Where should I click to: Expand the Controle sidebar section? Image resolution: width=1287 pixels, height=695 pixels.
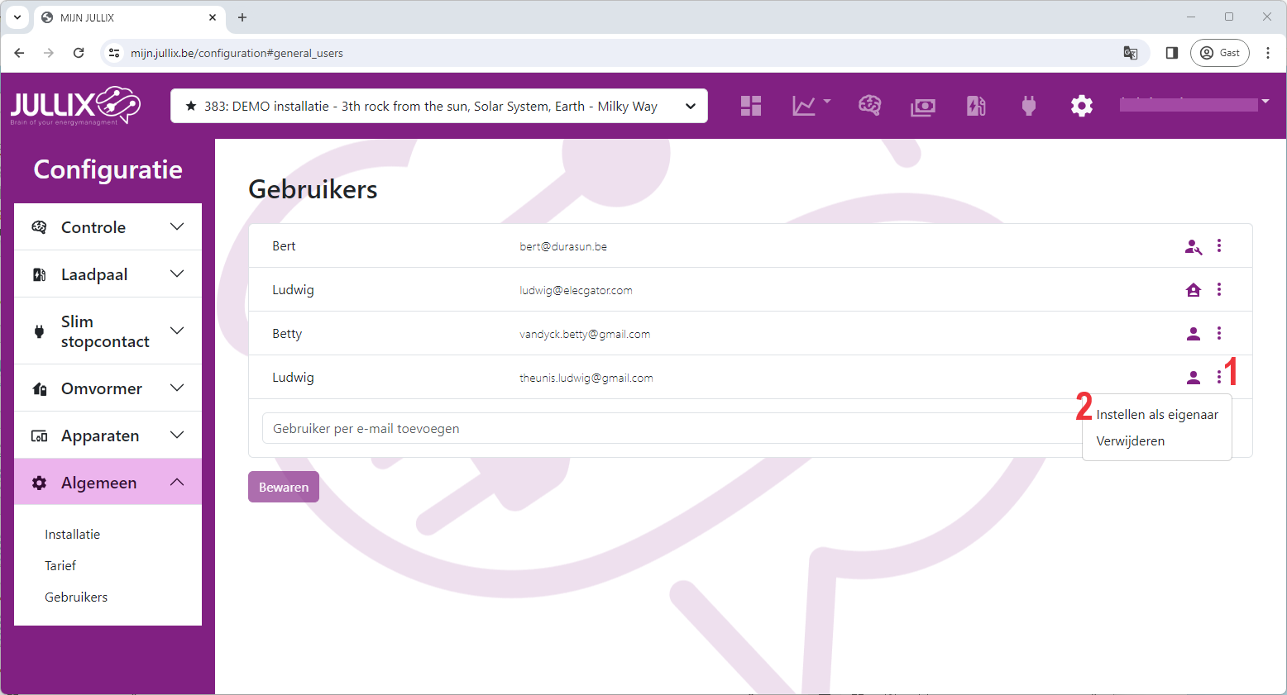tap(108, 227)
